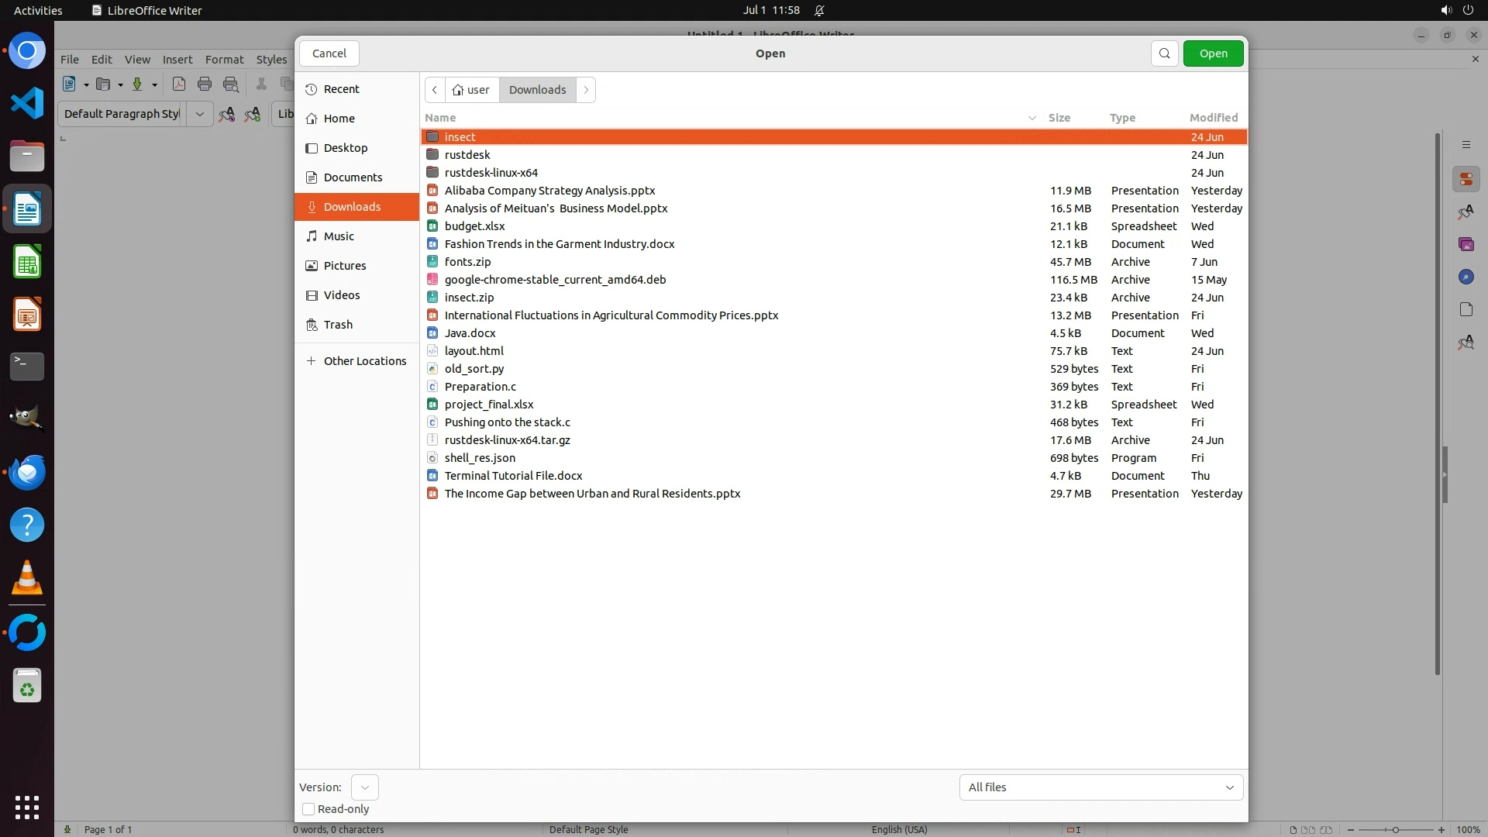Open the Gallery panel in the right sidebar

coord(1466,244)
